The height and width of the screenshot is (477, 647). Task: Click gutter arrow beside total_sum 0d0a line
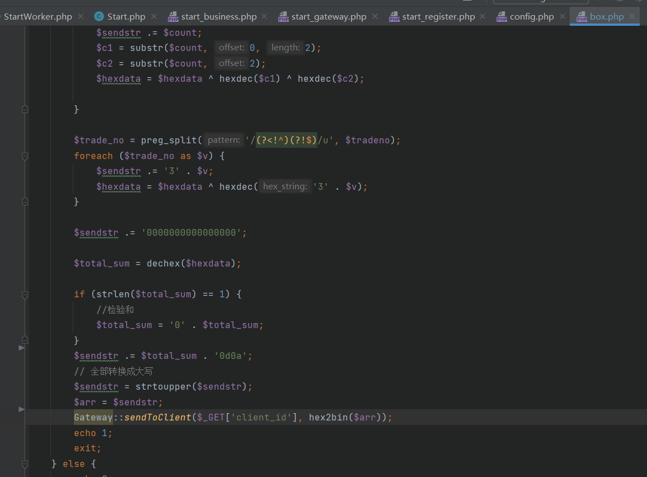[x=21, y=348]
